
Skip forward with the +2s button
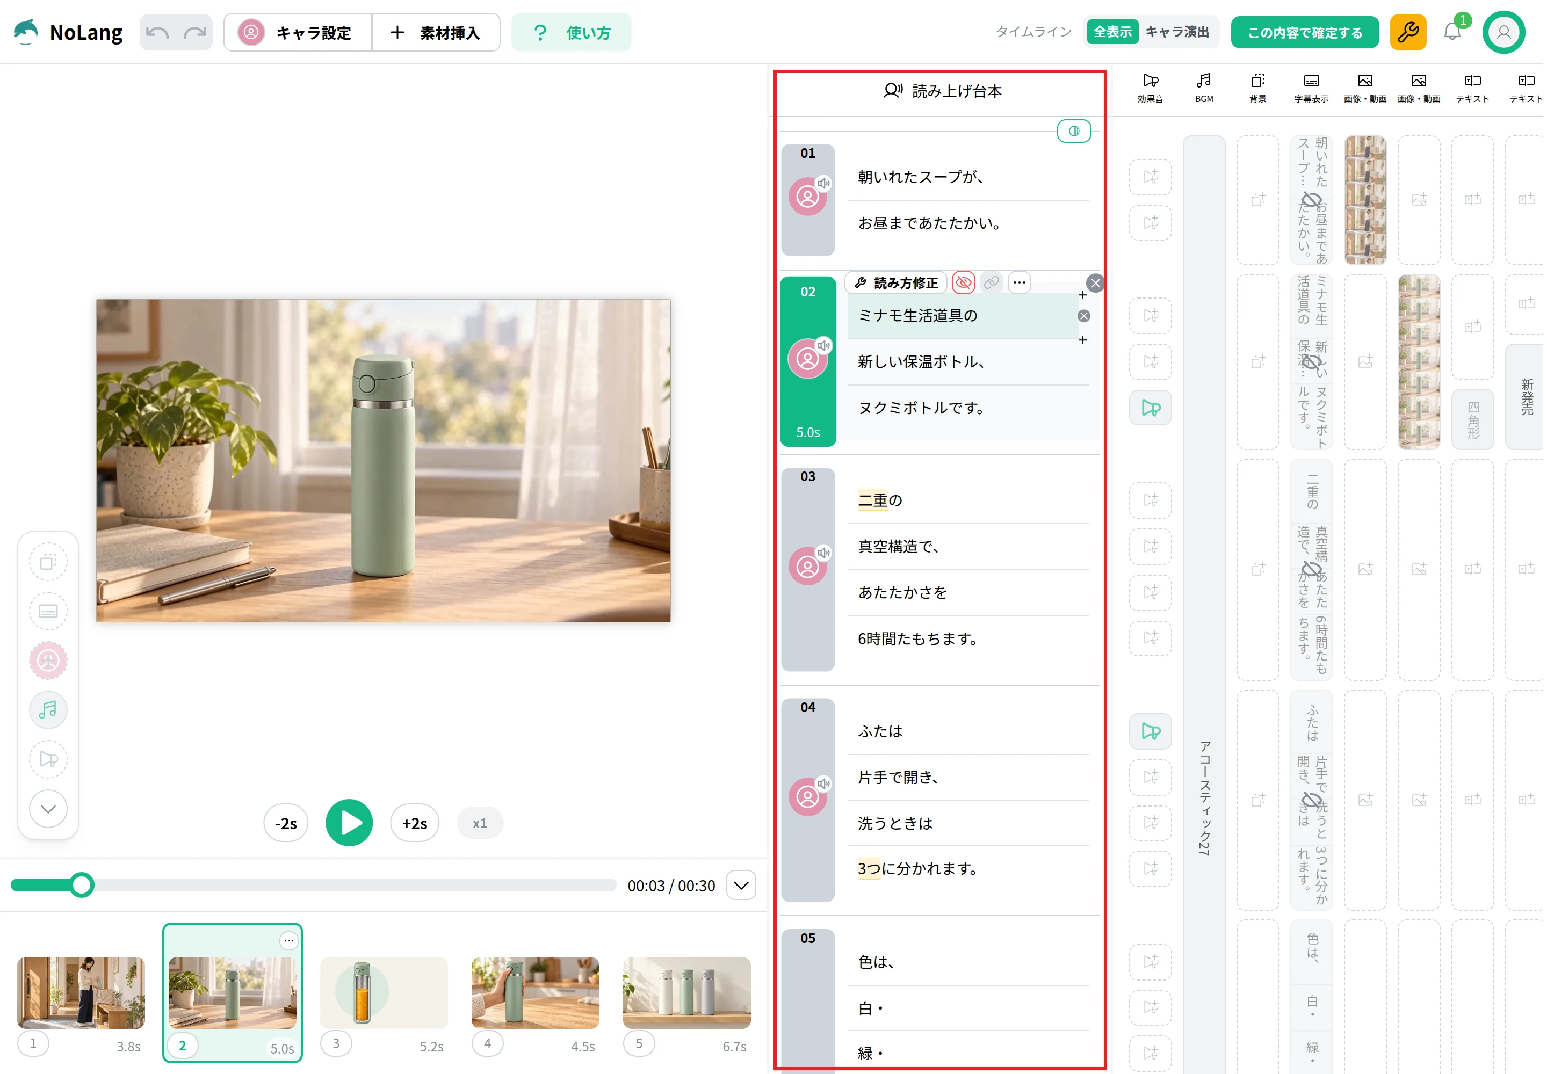click(x=415, y=823)
